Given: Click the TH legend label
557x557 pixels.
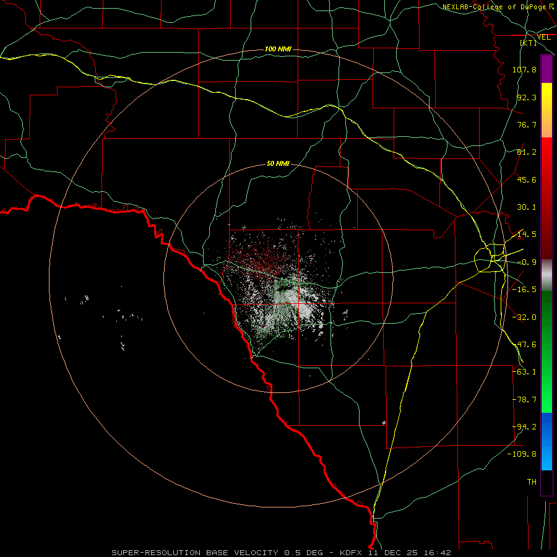Looking at the screenshot, I should pos(532,482).
